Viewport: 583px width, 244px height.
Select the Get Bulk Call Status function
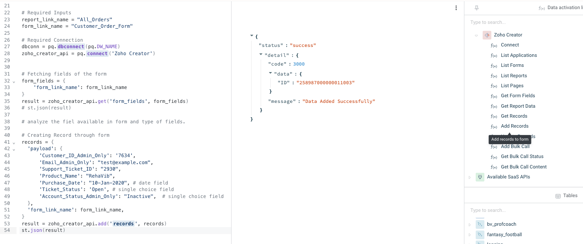(x=522, y=157)
